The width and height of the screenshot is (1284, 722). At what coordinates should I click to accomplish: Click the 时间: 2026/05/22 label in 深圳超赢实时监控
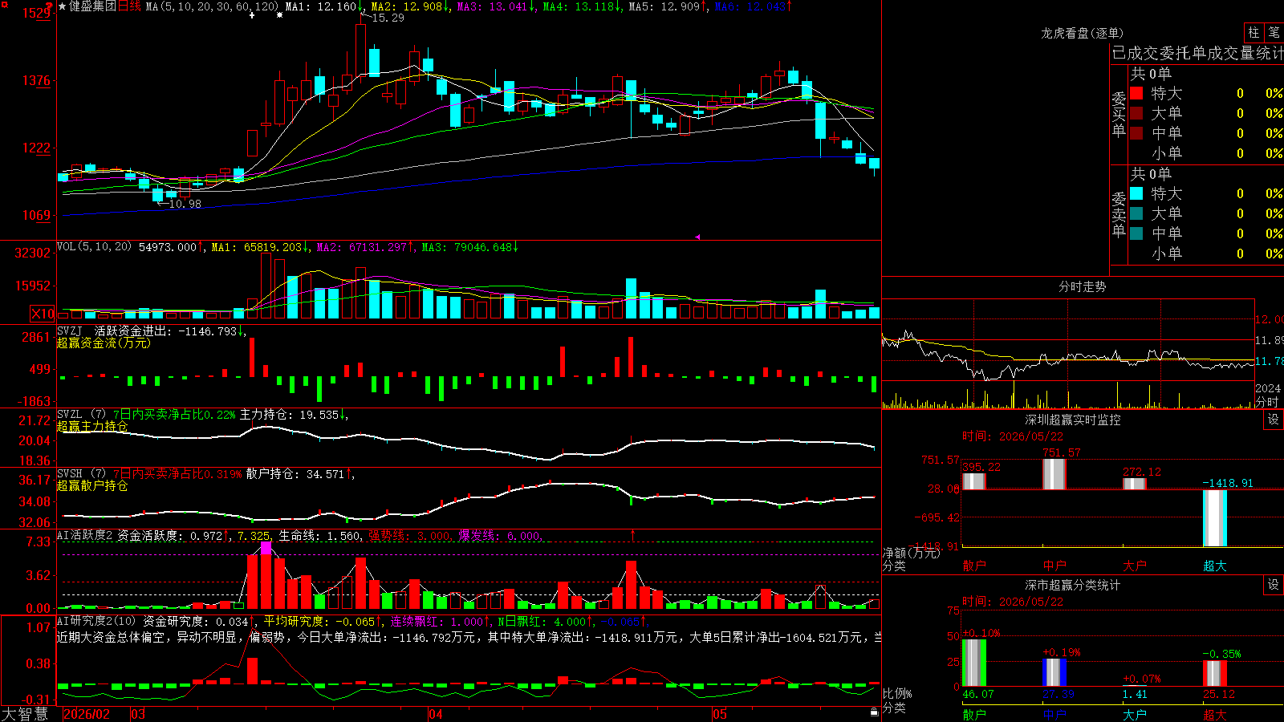click(1013, 436)
